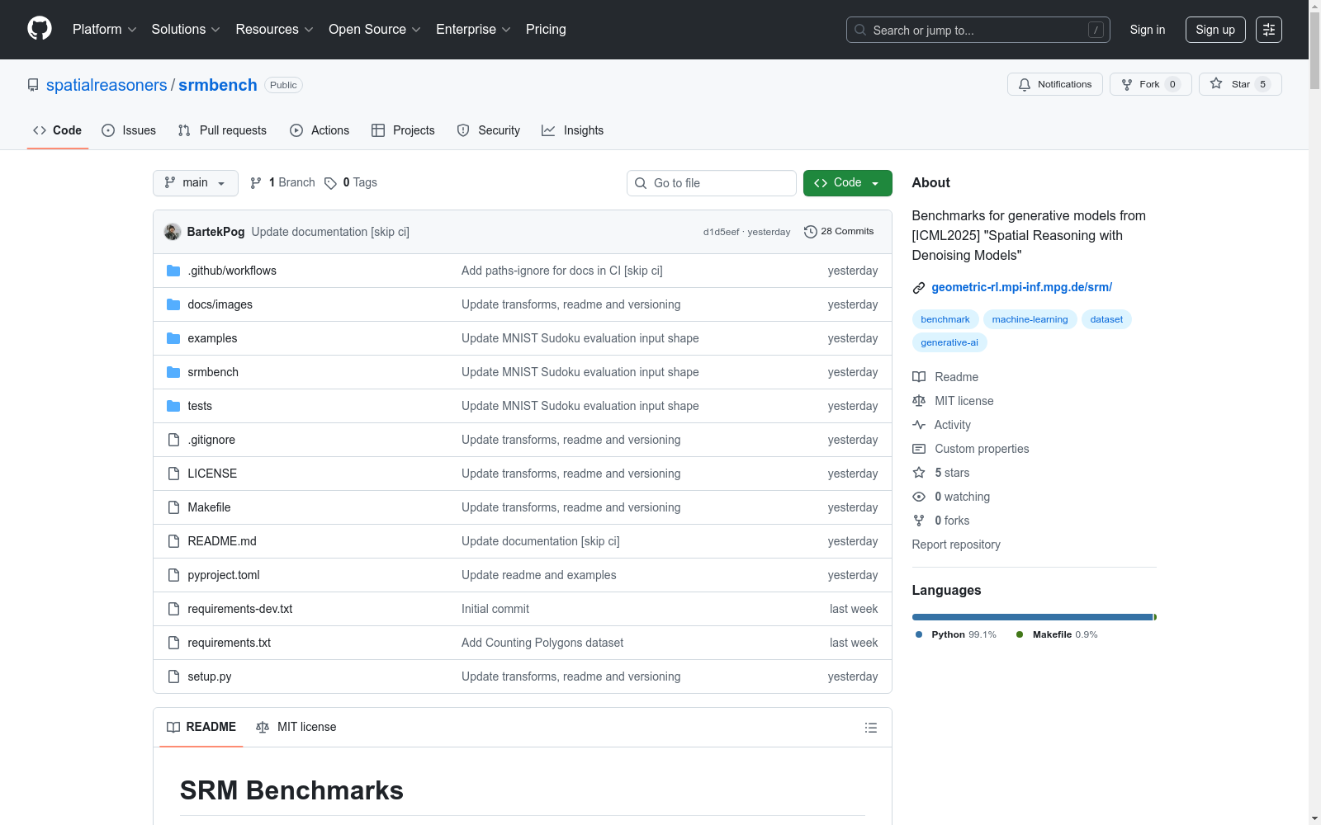Click the Search or jump to field
1321x825 pixels.
click(978, 30)
